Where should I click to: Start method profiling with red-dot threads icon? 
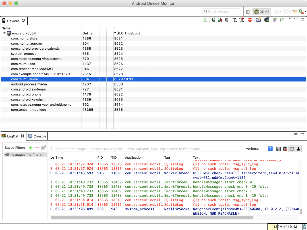(x=242, y=20)
